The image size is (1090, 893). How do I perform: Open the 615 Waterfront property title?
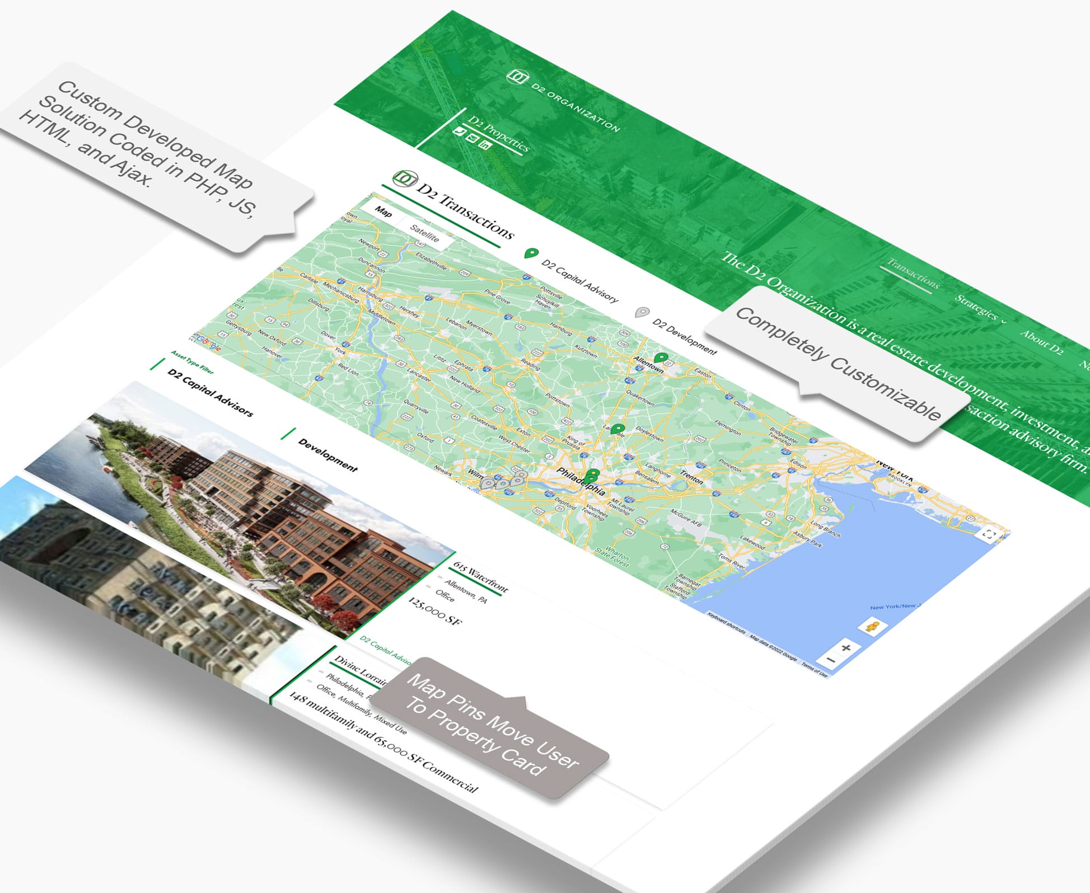[480, 577]
